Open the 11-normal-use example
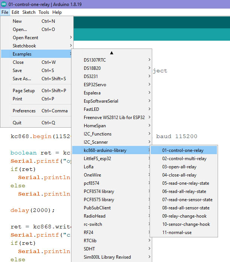The image size is (230, 262). click(178, 233)
